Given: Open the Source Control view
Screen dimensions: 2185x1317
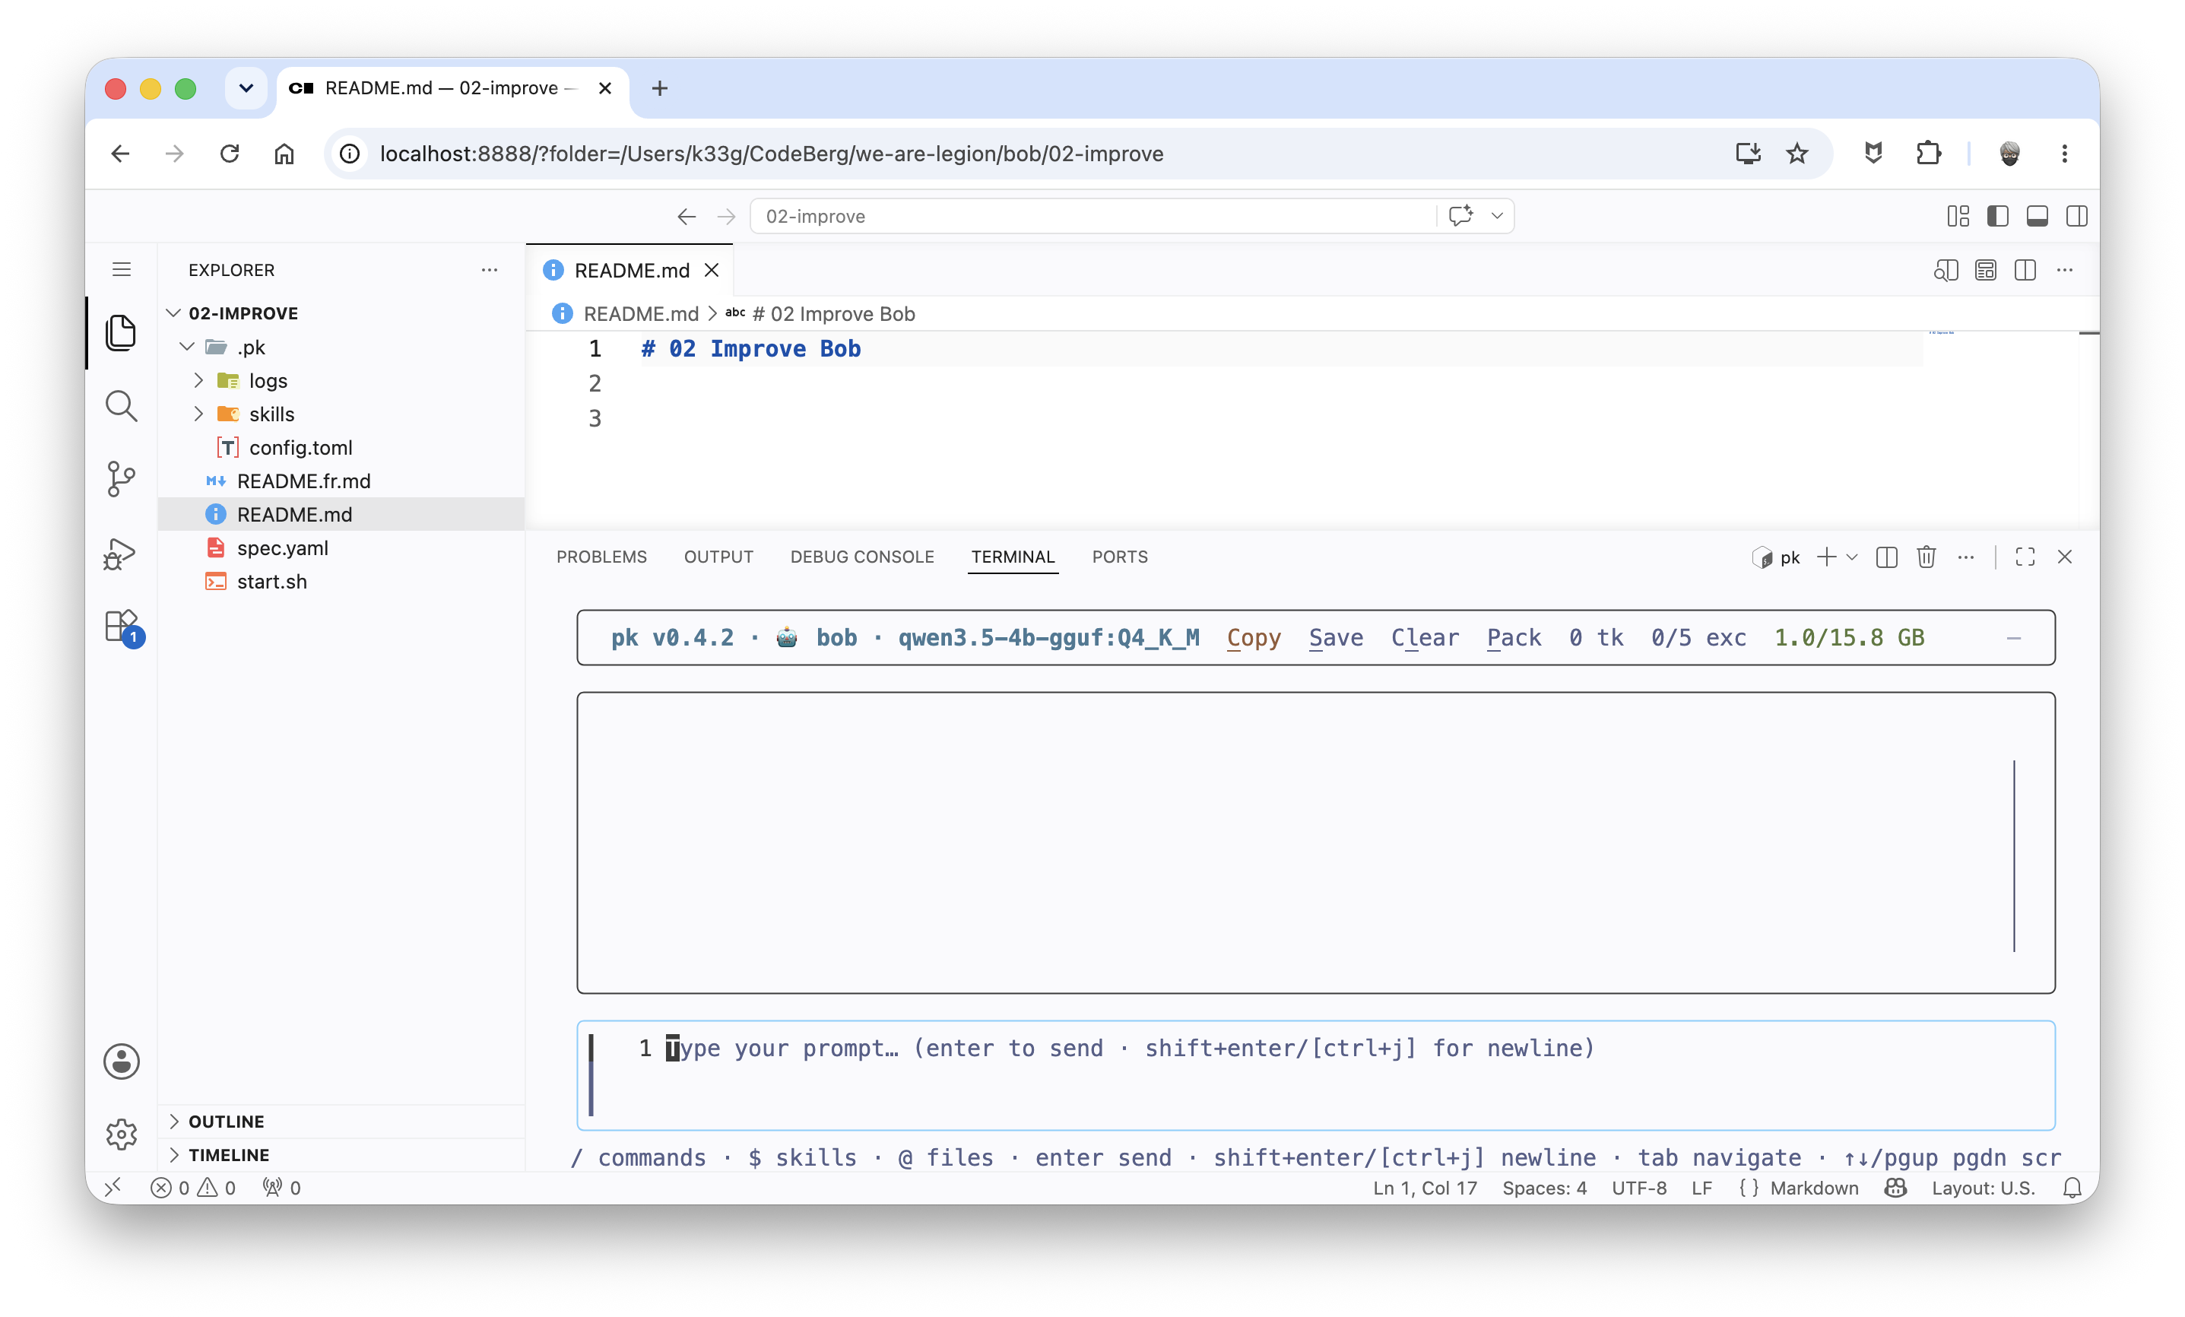Looking at the screenshot, I should coord(121,479).
